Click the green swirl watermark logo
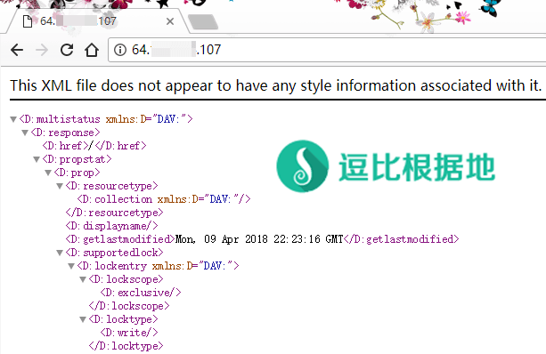 click(x=303, y=166)
